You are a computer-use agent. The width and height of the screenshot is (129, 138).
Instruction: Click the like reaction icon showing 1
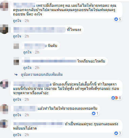coord(93,113)
